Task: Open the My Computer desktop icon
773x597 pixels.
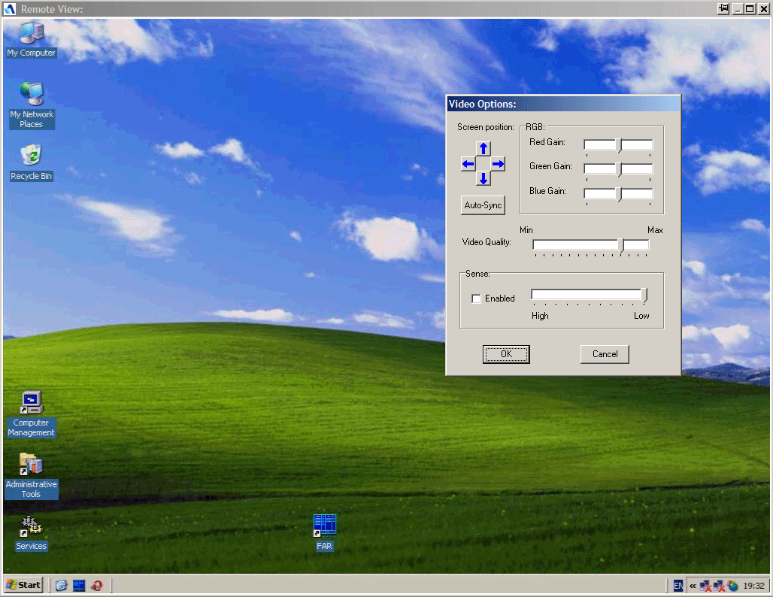Action: click(31, 39)
